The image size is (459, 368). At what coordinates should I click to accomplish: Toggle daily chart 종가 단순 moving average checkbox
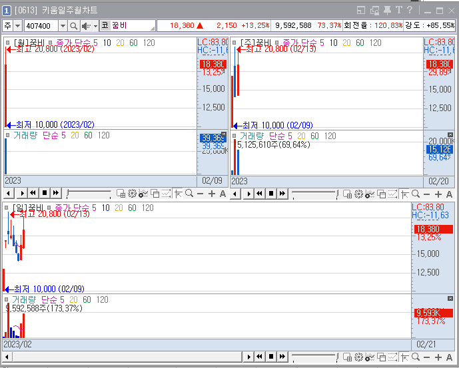pyautogui.click(x=49, y=208)
